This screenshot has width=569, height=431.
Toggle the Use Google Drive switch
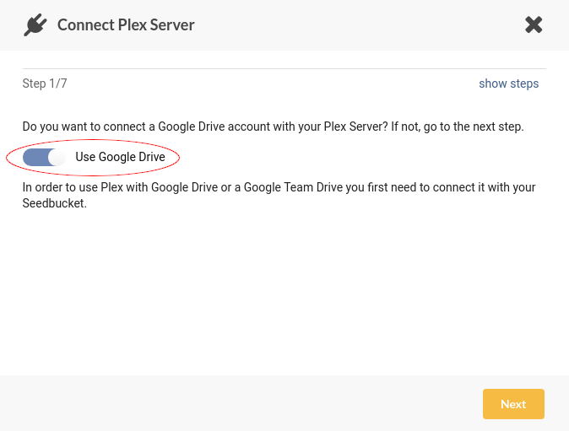pyautogui.click(x=44, y=158)
